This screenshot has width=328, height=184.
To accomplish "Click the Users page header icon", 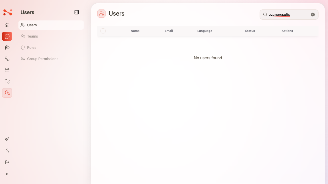I will click(x=101, y=14).
